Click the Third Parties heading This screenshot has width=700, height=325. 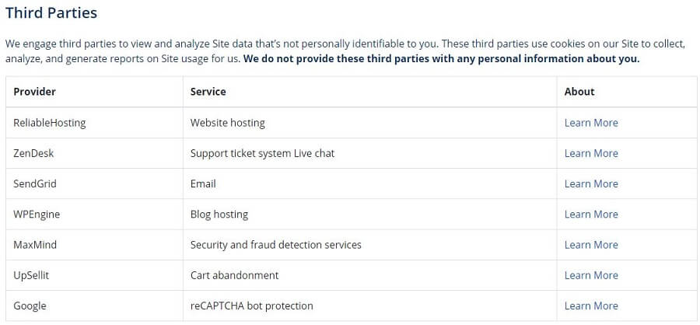pyautogui.click(x=51, y=12)
